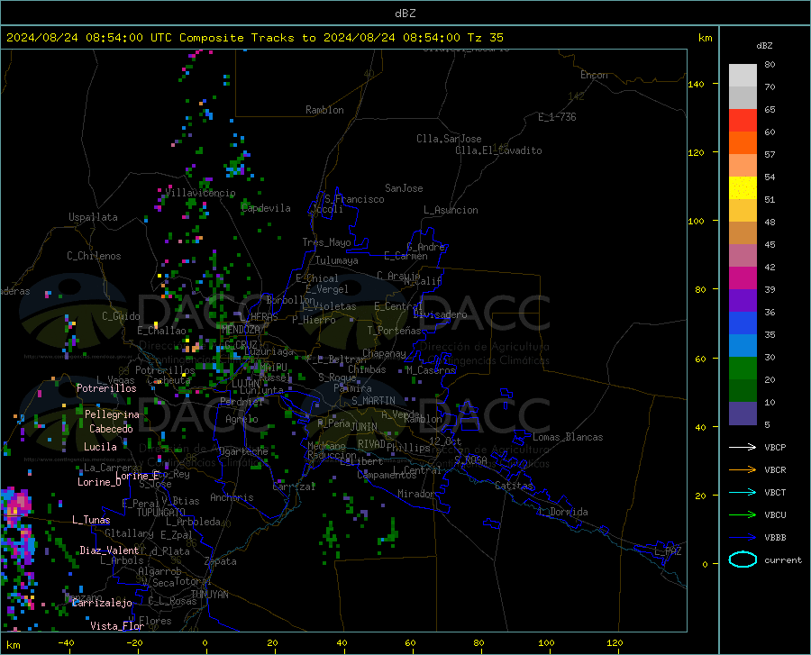Click the E_1-736 map label

click(x=557, y=117)
